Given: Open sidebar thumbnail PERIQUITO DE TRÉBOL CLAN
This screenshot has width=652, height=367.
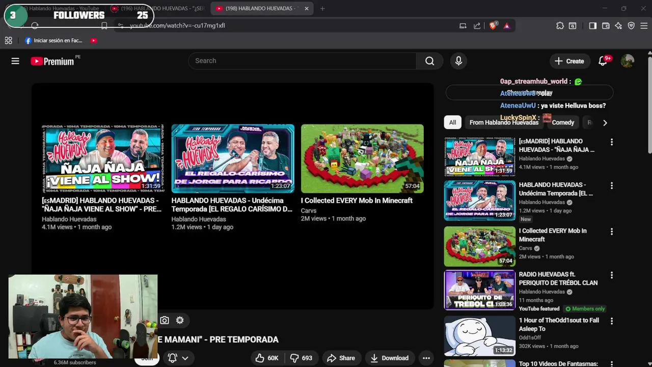Looking at the screenshot, I should point(480,290).
